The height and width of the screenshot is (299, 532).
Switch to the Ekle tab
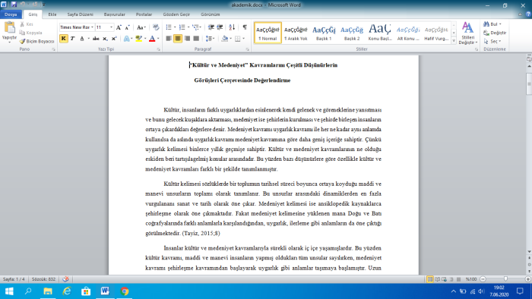52,14
